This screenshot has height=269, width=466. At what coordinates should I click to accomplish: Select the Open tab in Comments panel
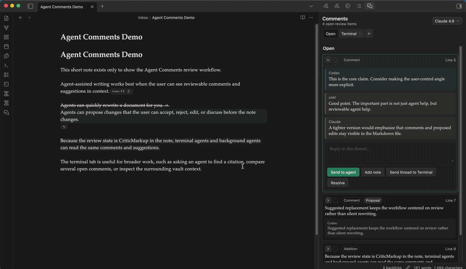(x=330, y=34)
